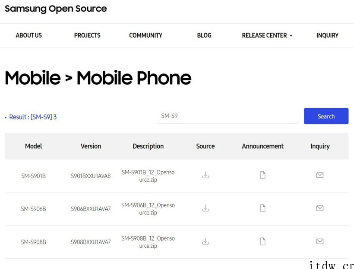Open the Inquiry navigation item

tap(327, 35)
